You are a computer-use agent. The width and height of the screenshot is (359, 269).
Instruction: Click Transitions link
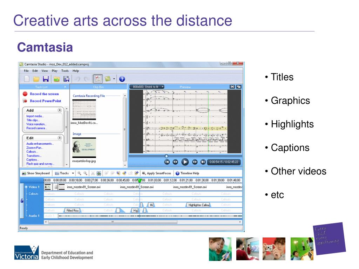pos(34,156)
